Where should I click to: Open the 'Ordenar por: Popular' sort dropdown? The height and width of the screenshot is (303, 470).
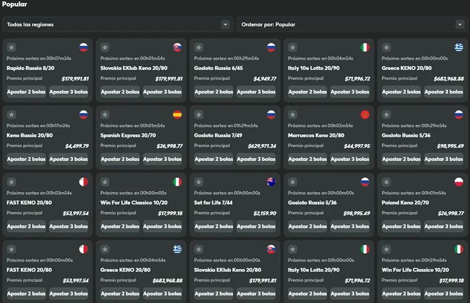tap(352, 24)
